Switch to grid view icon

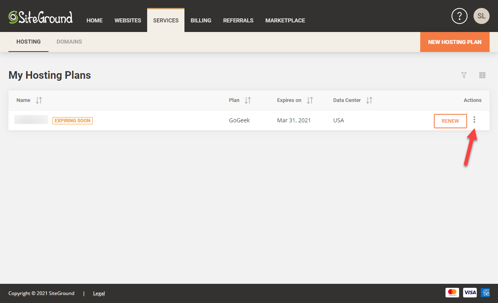click(x=482, y=75)
